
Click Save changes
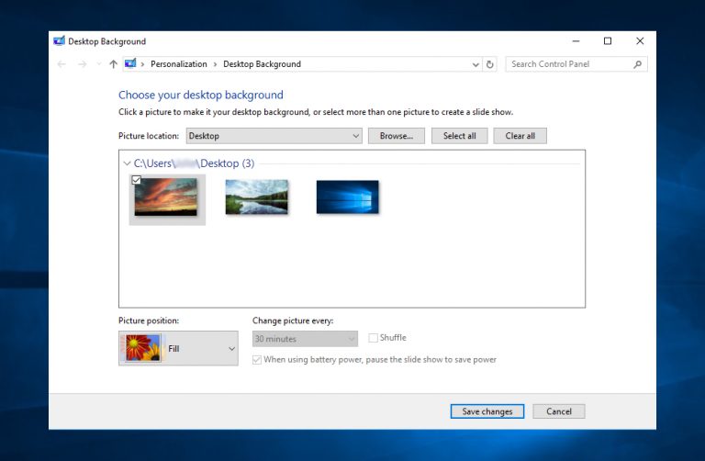point(487,411)
